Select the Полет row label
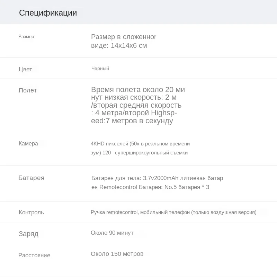This screenshot has width=277, height=277. click(28, 90)
